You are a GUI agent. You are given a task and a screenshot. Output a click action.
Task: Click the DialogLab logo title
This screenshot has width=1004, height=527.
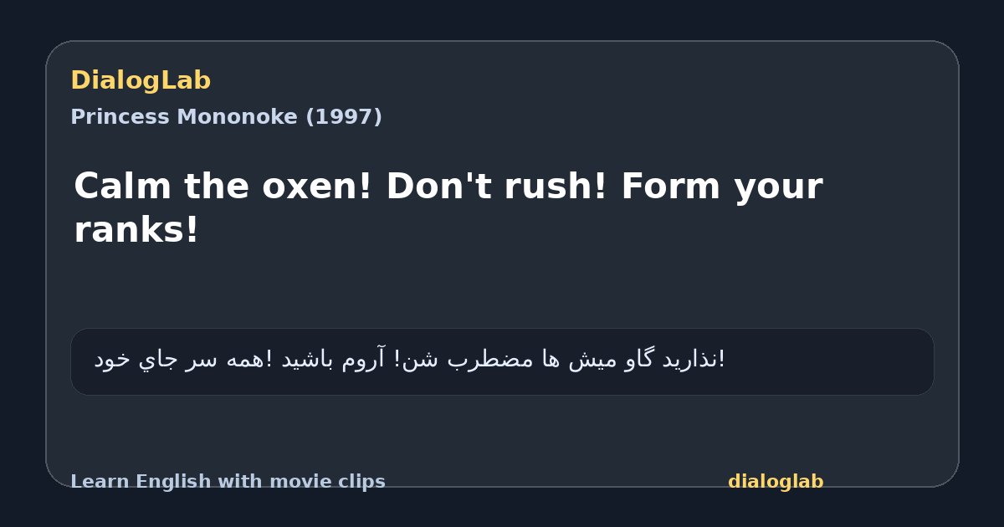(x=141, y=80)
